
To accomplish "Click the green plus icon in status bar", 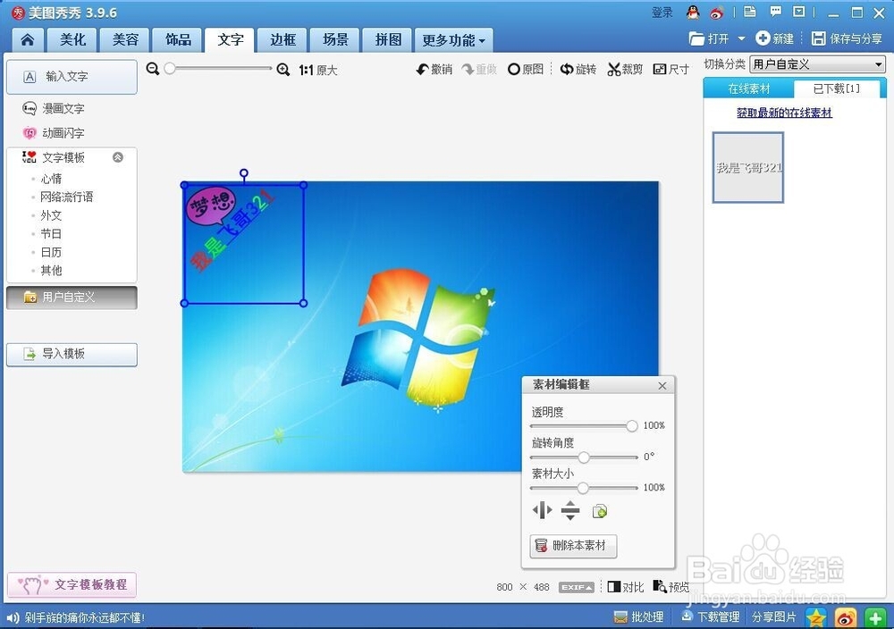I will 875,617.
